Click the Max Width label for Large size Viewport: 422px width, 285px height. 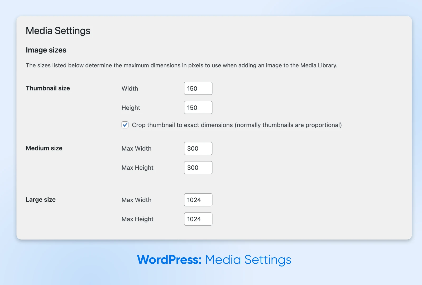point(136,200)
